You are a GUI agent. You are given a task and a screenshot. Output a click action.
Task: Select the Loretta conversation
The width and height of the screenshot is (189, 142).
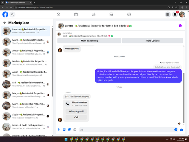tap(26, 31)
